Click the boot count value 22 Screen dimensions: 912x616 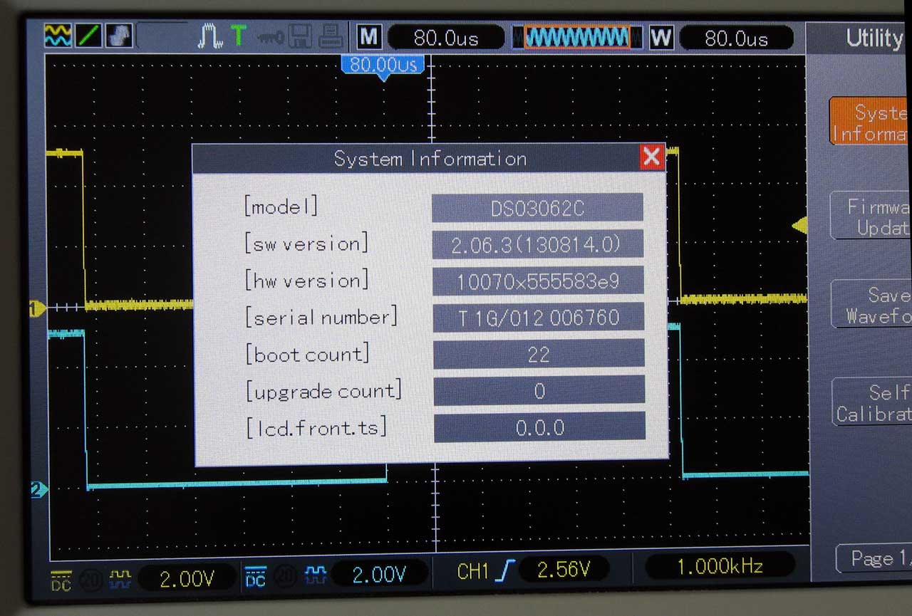pyautogui.click(x=539, y=354)
